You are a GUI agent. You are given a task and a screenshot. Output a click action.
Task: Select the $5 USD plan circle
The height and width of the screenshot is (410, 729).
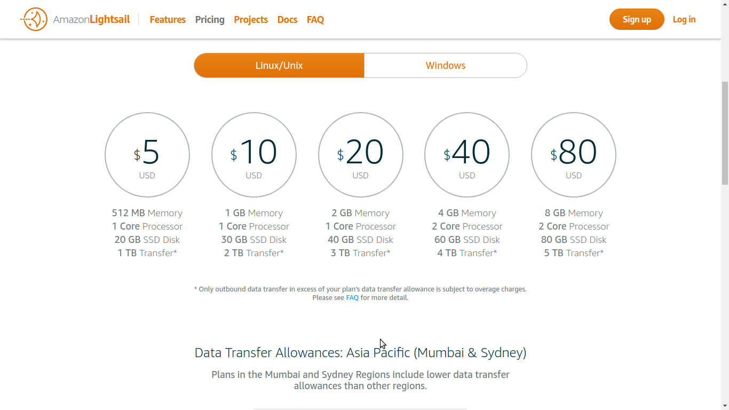(x=147, y=155)
